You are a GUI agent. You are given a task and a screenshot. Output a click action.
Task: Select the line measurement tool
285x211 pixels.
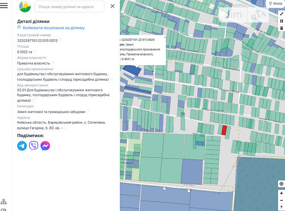coord(281,14)
